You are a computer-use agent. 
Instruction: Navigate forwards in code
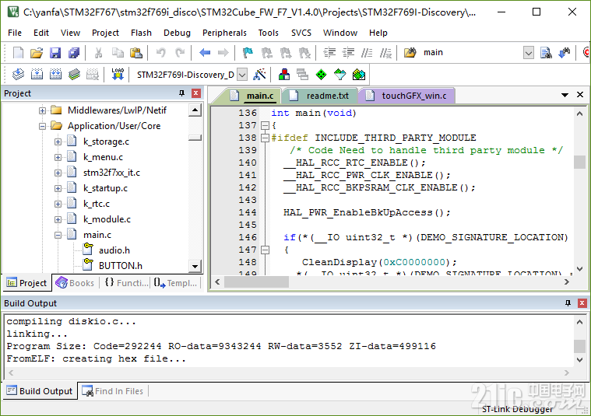(223, 53)
